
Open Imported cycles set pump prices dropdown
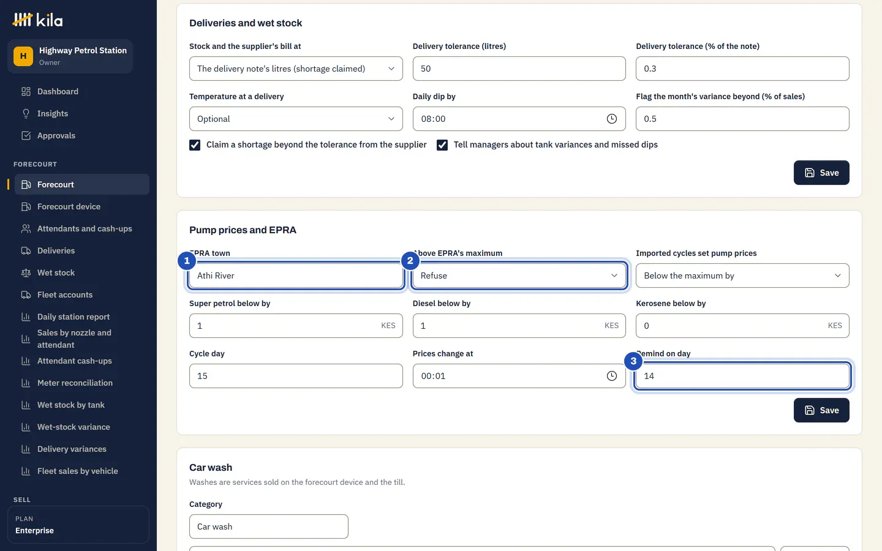click(742, 275)
